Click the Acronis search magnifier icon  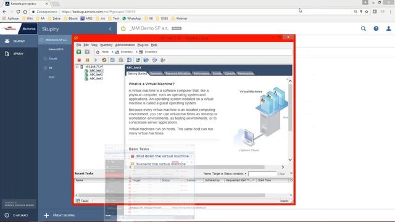(x=364, y=29)
